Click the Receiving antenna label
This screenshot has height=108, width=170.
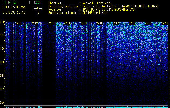[62, 13]
